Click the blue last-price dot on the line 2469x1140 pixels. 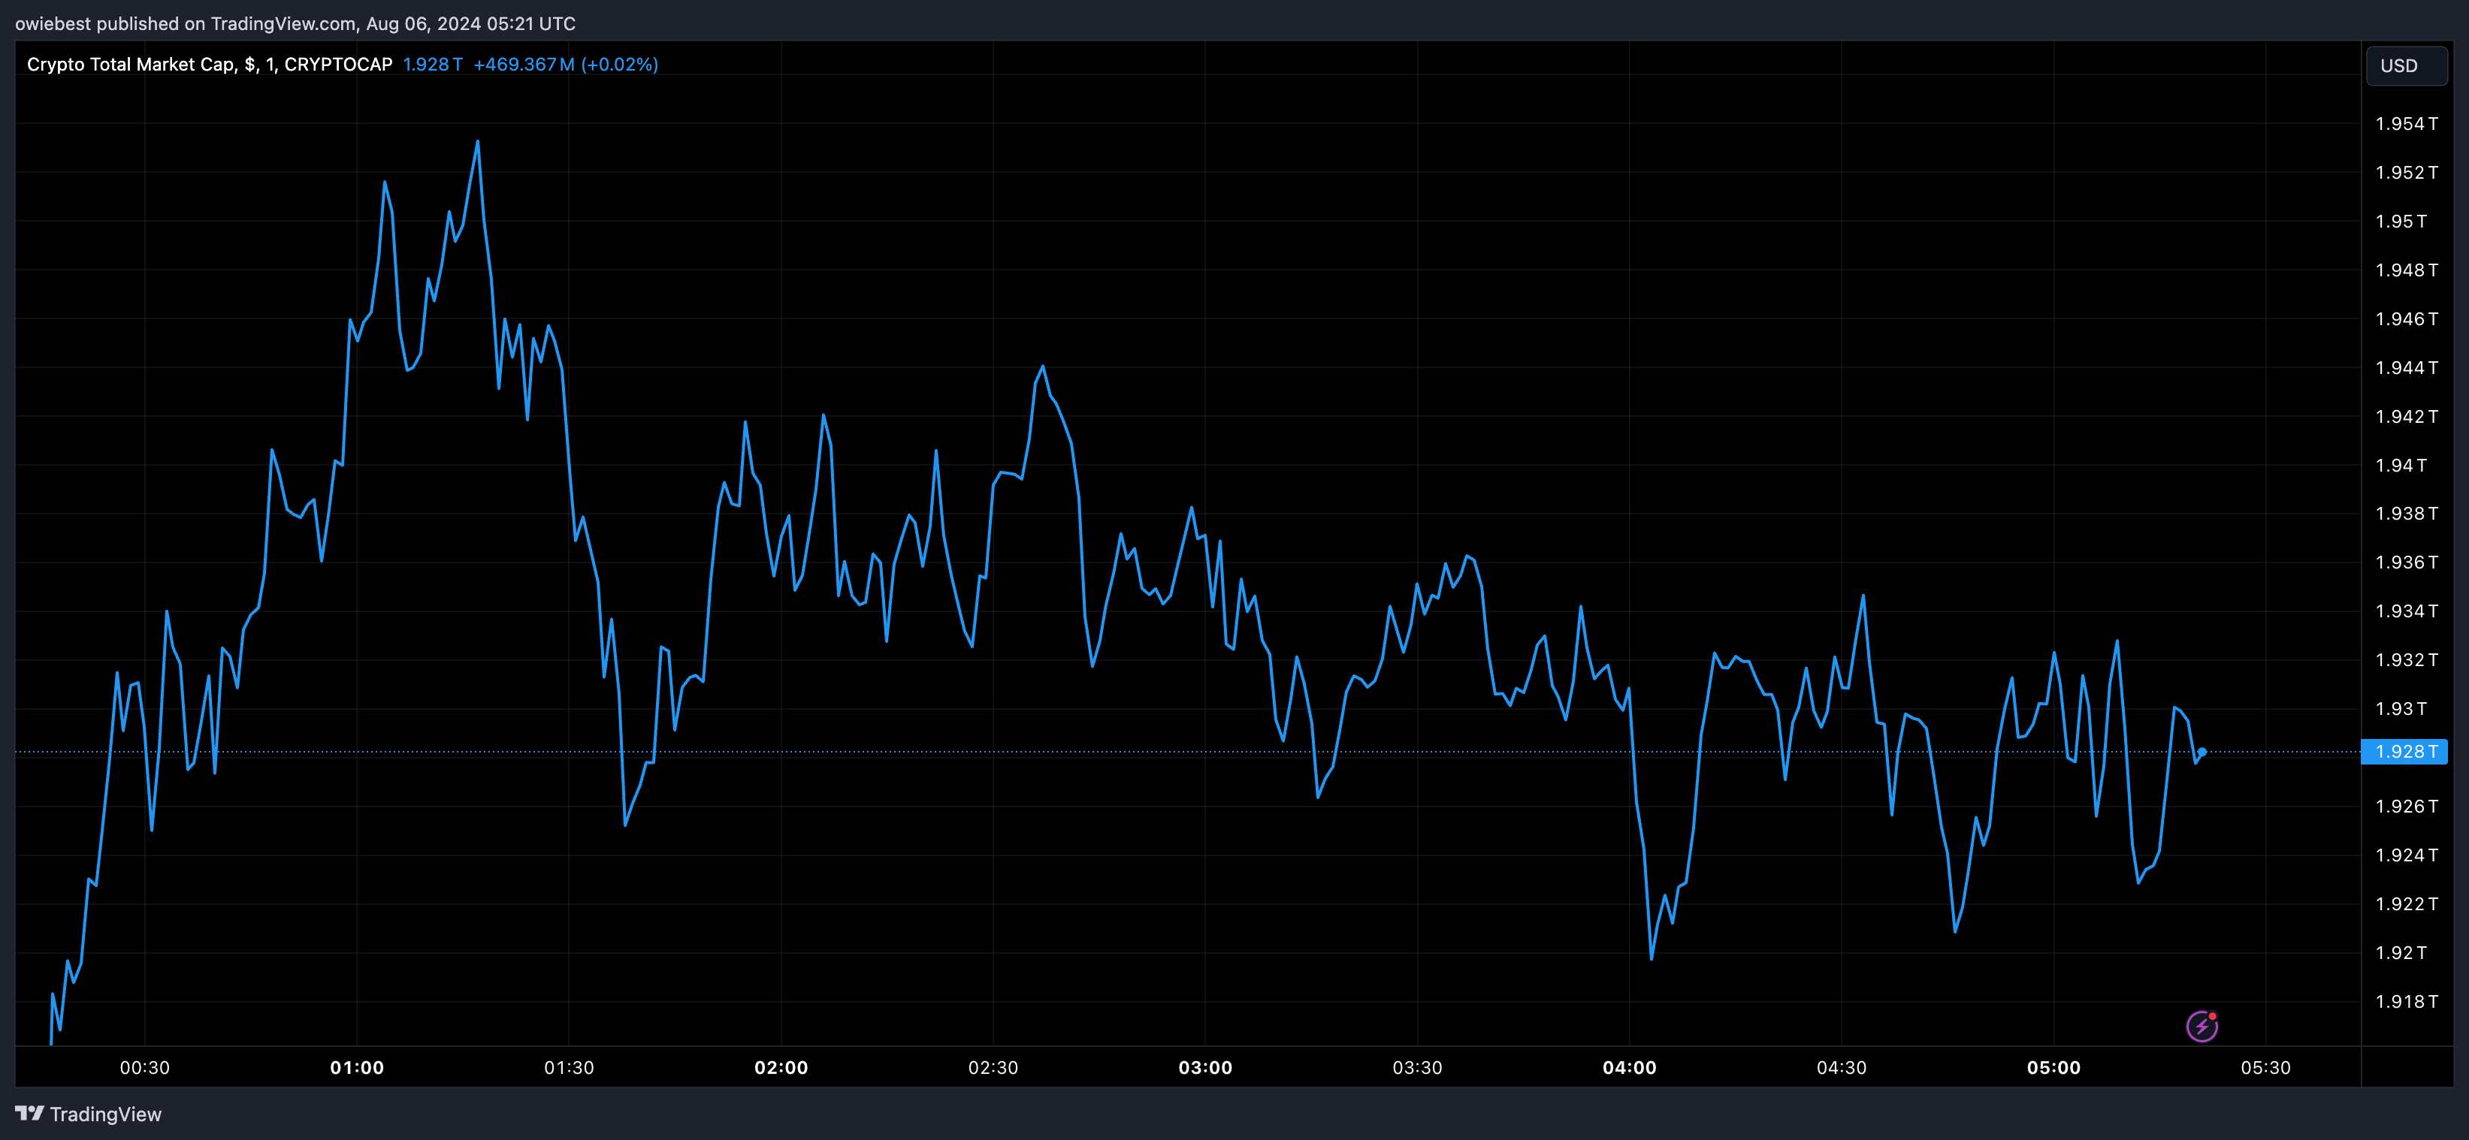coord(2202,752)
